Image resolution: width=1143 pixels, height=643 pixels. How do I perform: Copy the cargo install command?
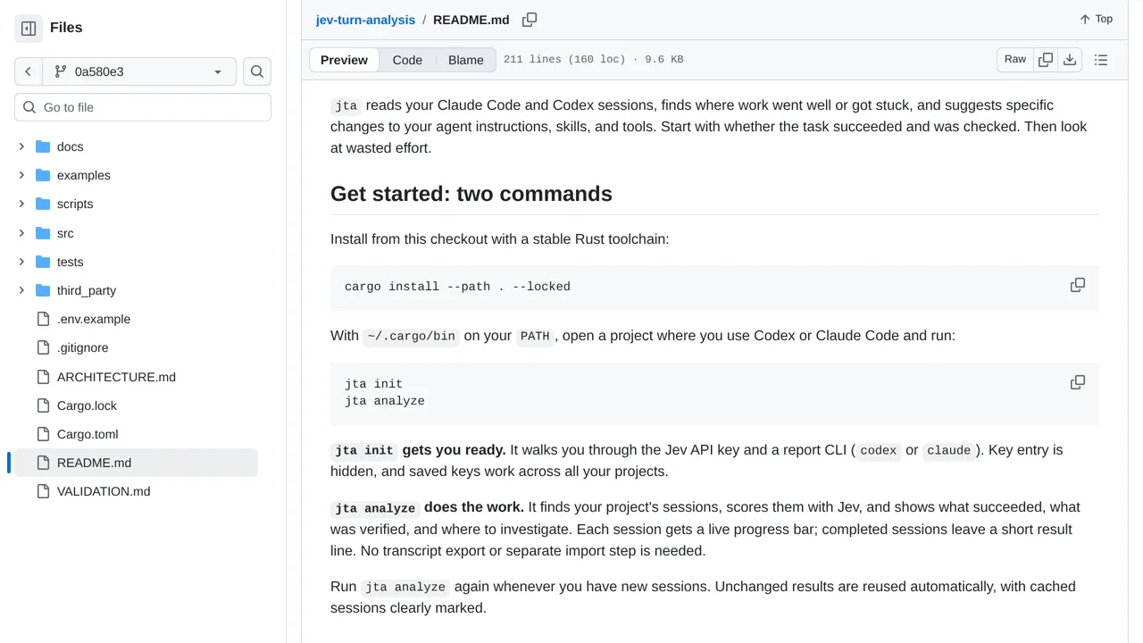pos(1078,286)
